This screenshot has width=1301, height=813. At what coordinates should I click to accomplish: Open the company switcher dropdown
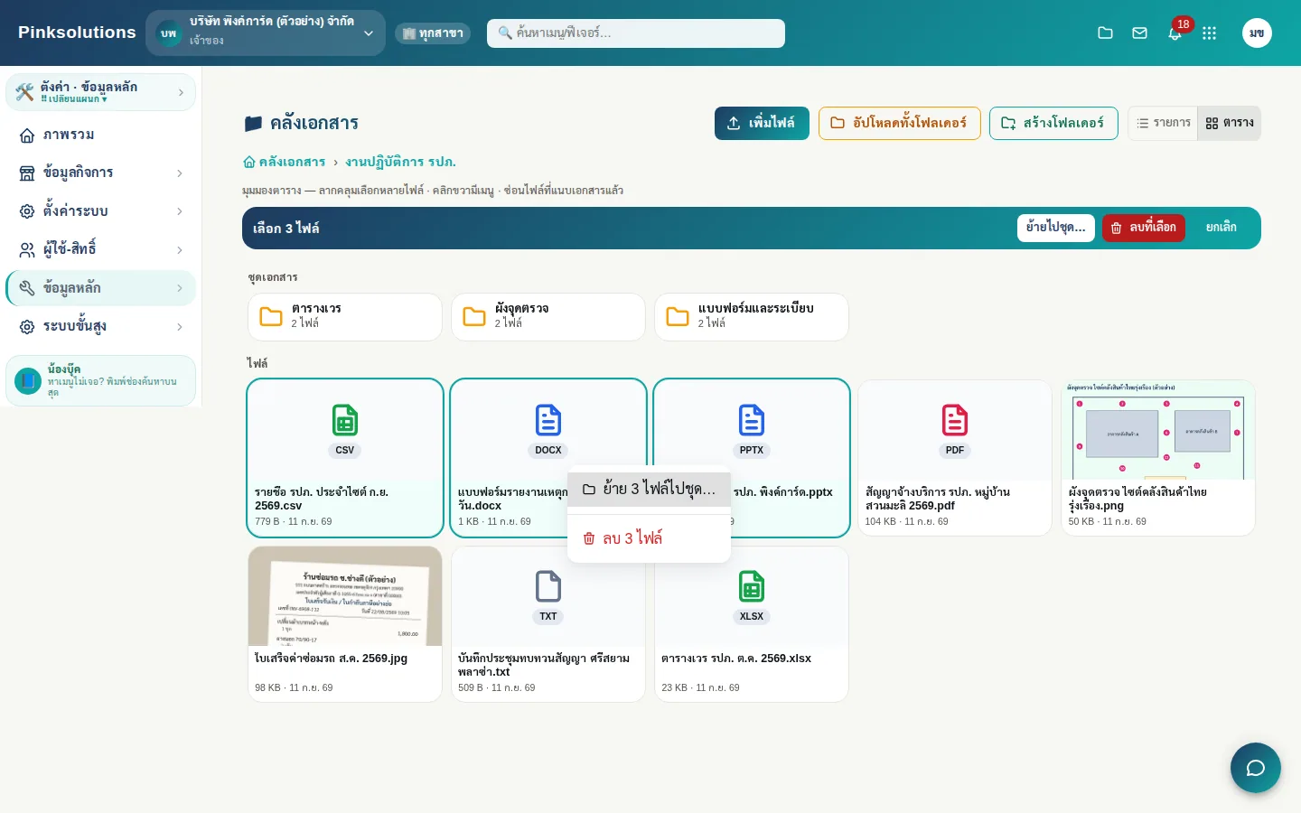(266, 33)
